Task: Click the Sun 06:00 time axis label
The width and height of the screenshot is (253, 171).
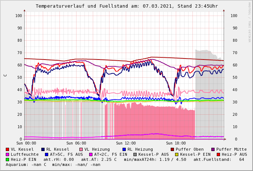Action: click(76, 143)
